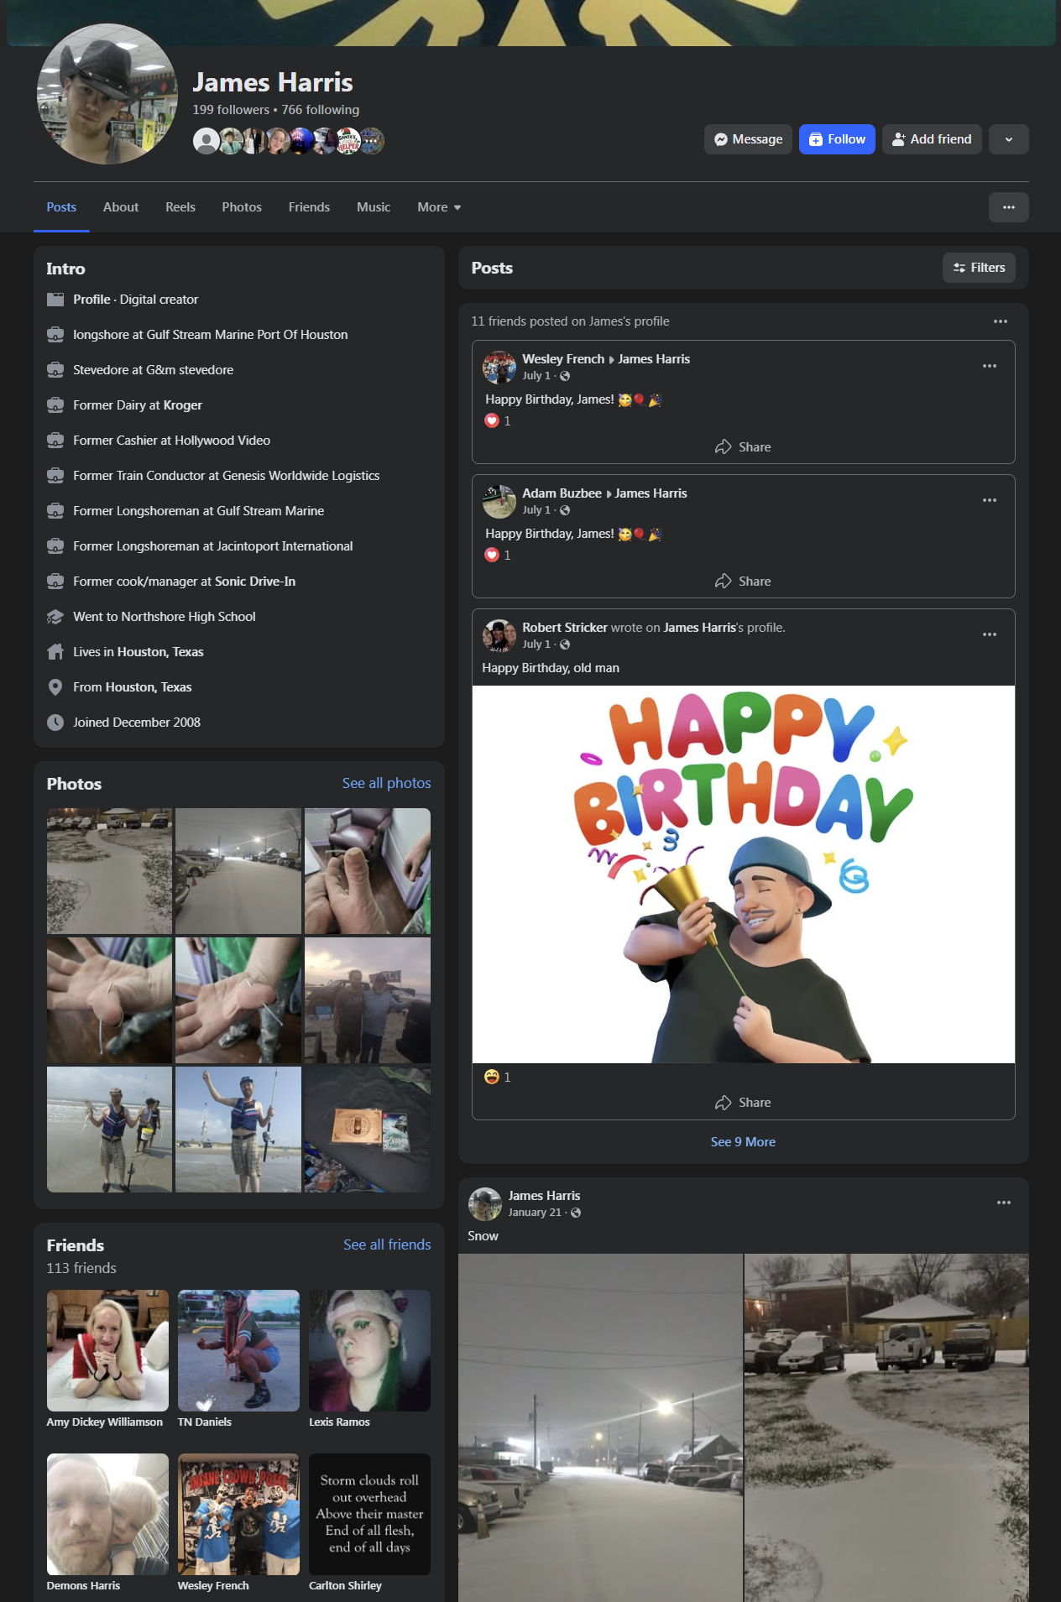Click the profile options ellipsis in tab bar
1061x1602 pixels.
tap(1008, 207)
